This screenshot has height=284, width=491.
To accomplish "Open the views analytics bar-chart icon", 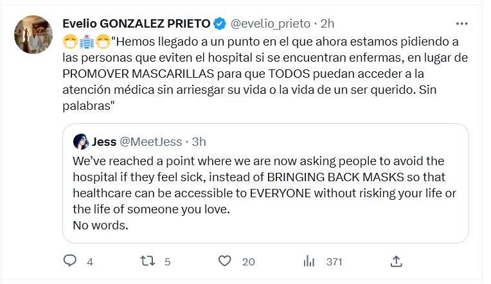I will 308,262.
